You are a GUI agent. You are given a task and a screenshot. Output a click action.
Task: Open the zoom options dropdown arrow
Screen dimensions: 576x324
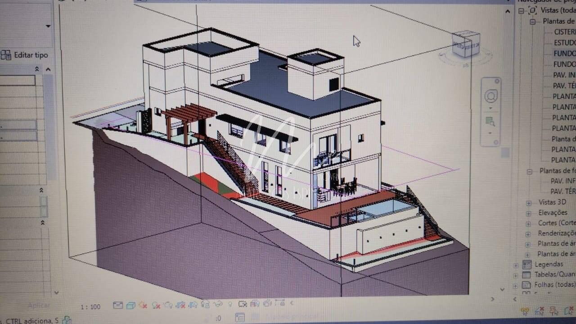coord(490,133)
